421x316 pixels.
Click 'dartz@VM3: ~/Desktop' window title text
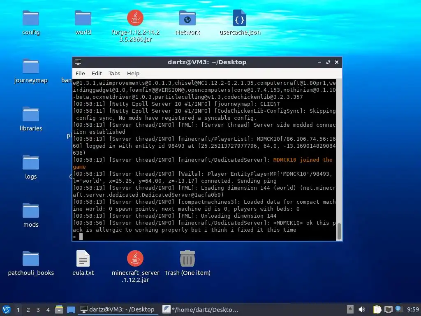pyautogui.click(x=207, y=62)
